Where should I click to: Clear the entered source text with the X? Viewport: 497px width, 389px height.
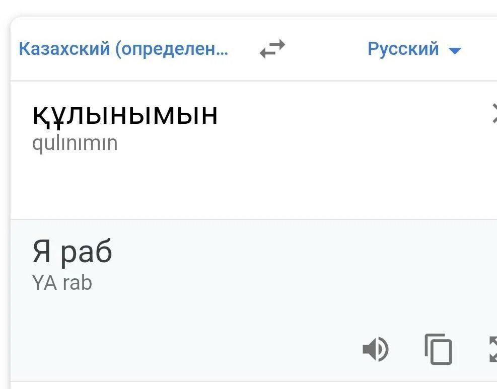click(493, 114)
